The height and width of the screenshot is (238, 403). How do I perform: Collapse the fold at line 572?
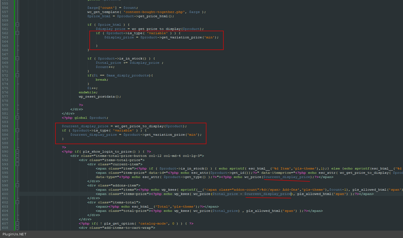point(17,75)
